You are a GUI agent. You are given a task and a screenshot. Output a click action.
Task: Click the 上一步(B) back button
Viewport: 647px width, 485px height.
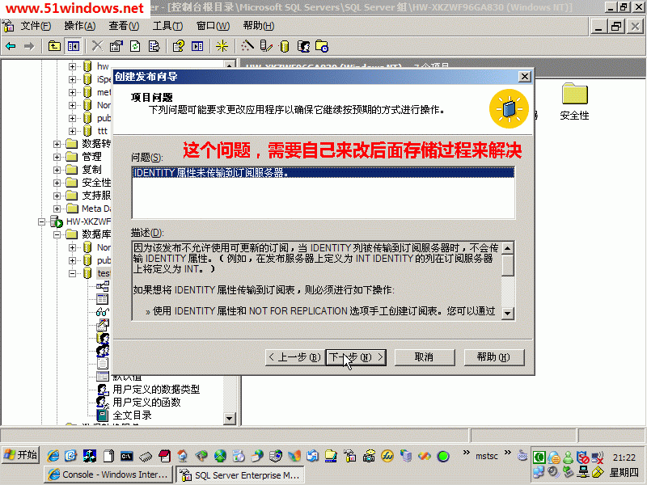293,357
